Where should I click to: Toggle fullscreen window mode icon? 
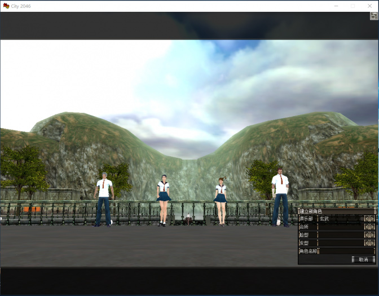coord(374,16)
